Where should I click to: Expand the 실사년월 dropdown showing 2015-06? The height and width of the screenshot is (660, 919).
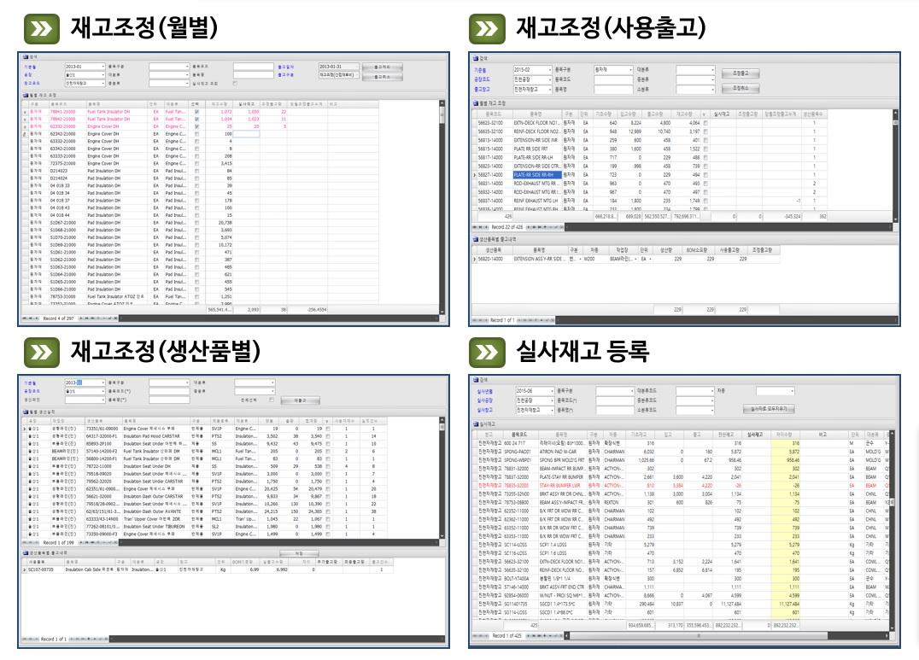[x=551, y=390]
